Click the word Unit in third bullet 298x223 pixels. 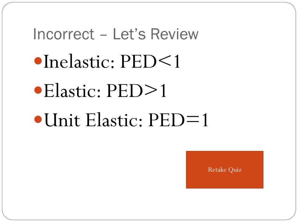(62, 120)
